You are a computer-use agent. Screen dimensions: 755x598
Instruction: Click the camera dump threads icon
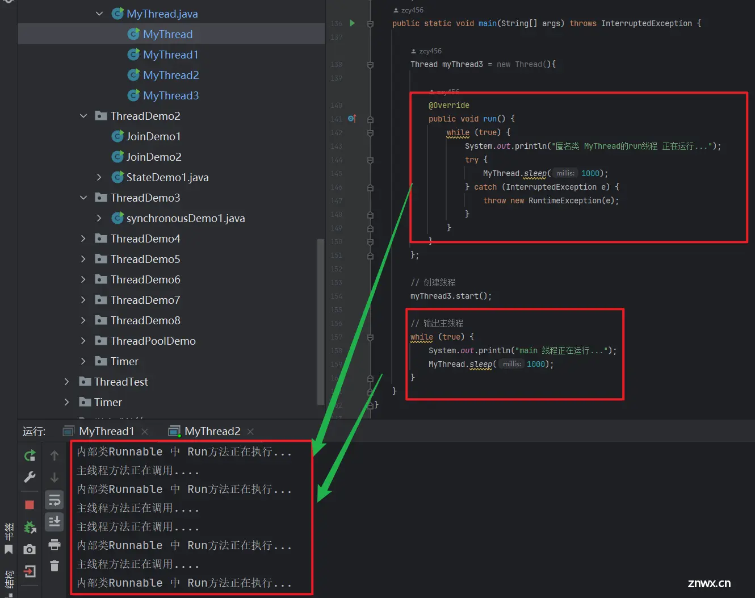[x=30, y=549]
